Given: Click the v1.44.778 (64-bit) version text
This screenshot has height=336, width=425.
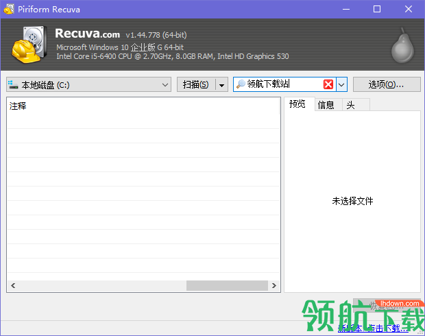Looking at the screenshot, I should (x=156, y=35).
